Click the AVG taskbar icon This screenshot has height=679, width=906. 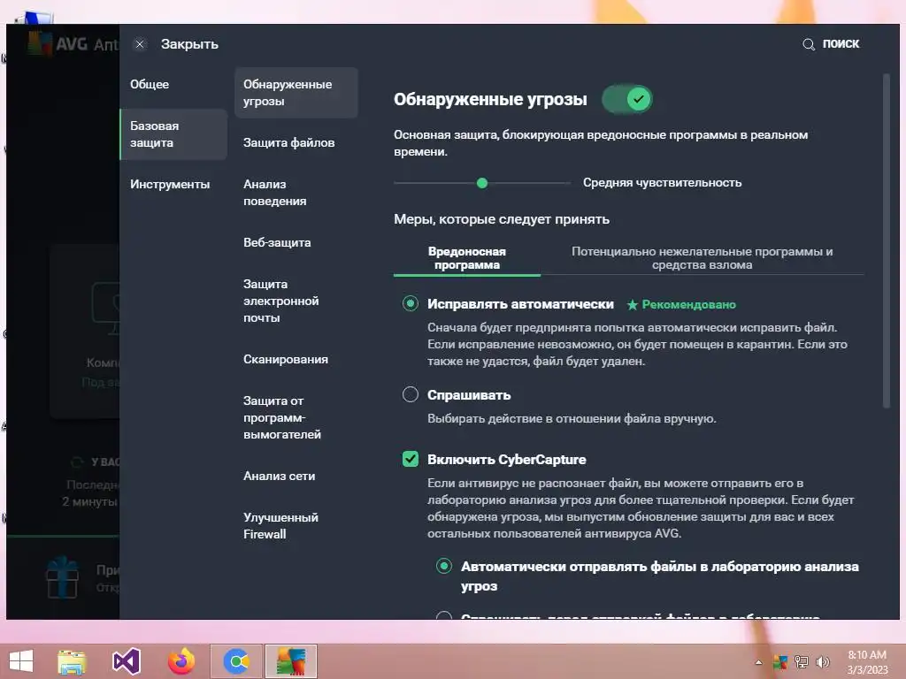click(x=290, y=661)
